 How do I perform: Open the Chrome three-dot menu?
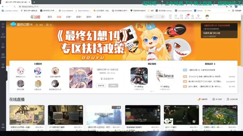pos(241,6)
